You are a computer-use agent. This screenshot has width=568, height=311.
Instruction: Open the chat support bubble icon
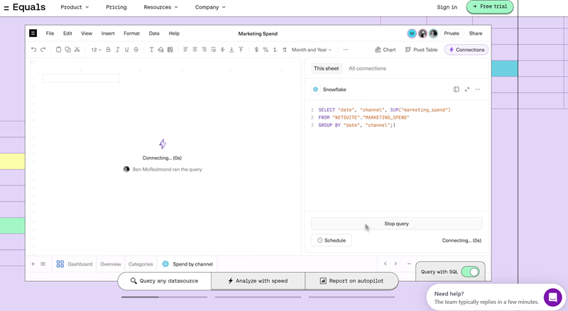point(552,297)
